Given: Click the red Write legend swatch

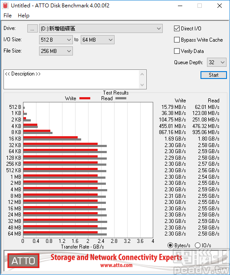Looking at the screenshot, I should click(x=85, y=98).
